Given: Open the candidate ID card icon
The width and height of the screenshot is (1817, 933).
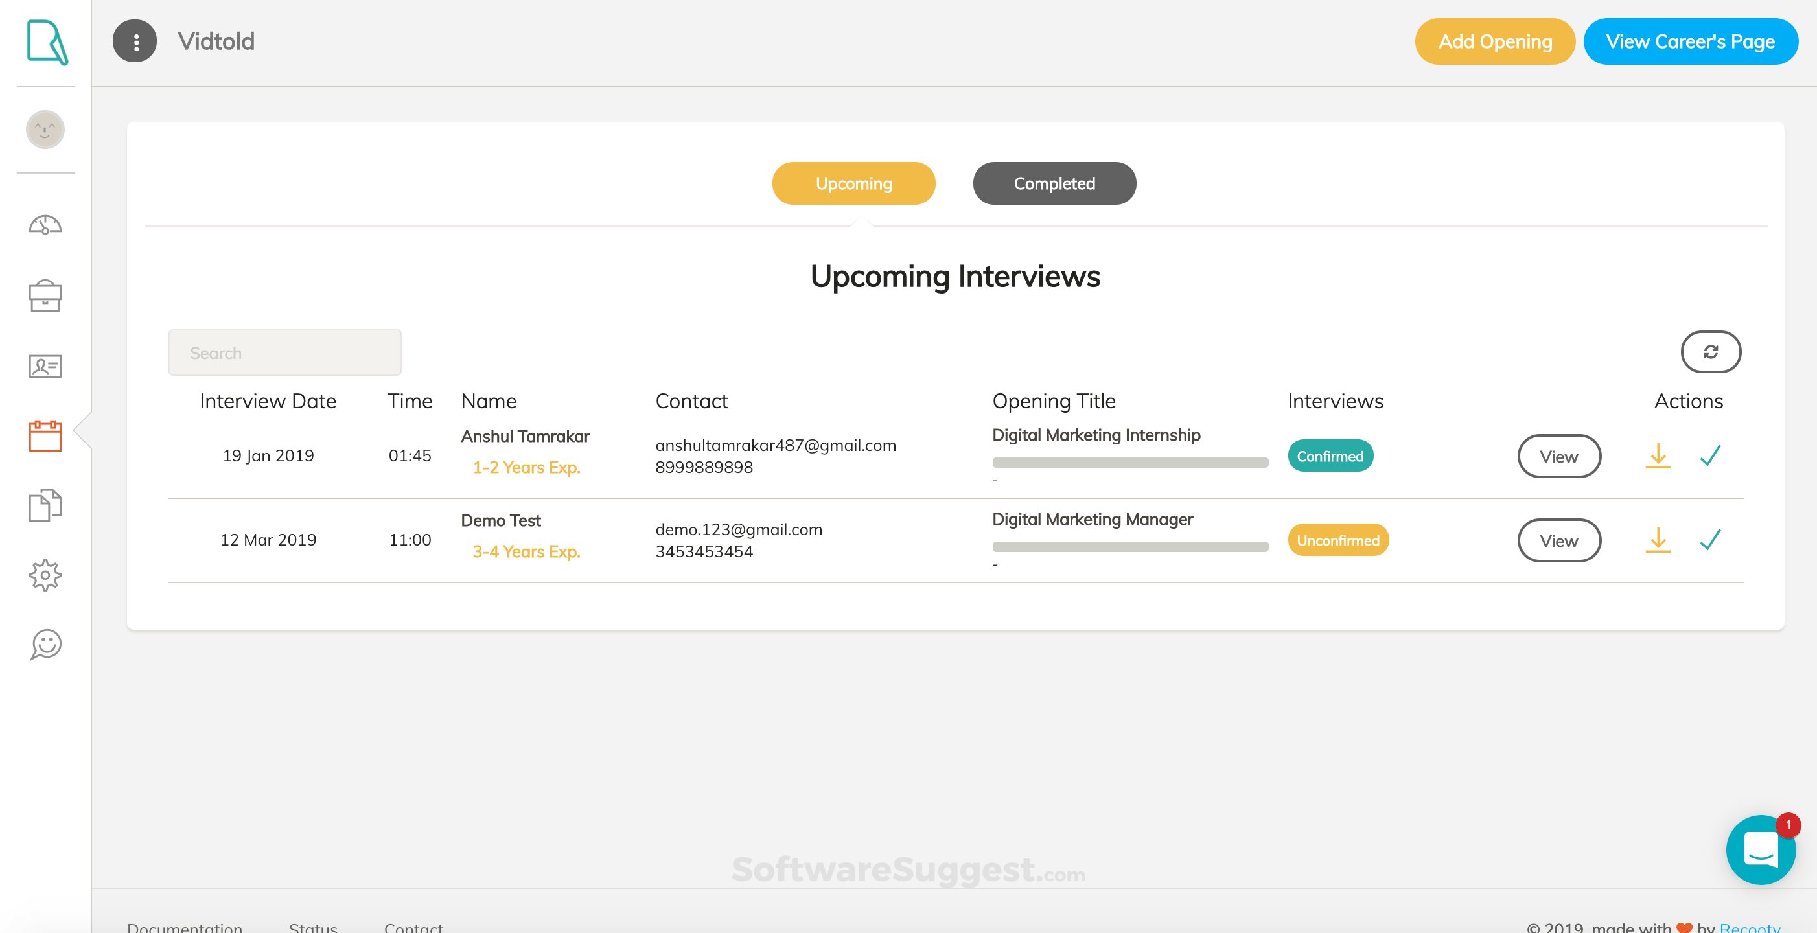Looking at the screenshot, I should coord(45,366).
